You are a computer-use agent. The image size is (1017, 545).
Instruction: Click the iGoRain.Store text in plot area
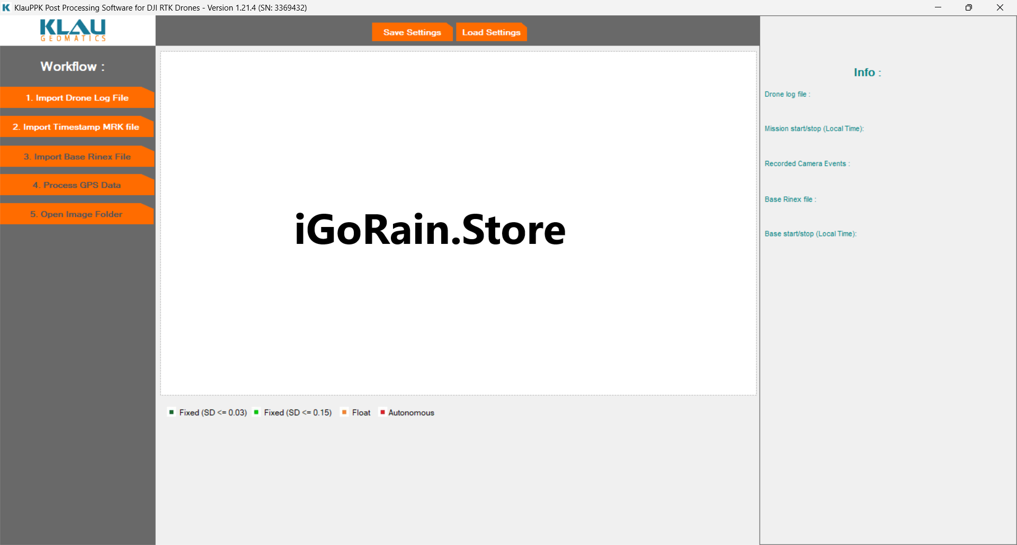point(430,230)
